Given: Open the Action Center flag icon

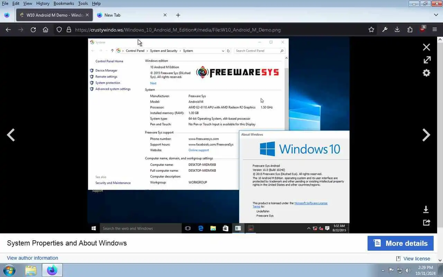Looking at the screenshot, I should [x=391, y=270].
